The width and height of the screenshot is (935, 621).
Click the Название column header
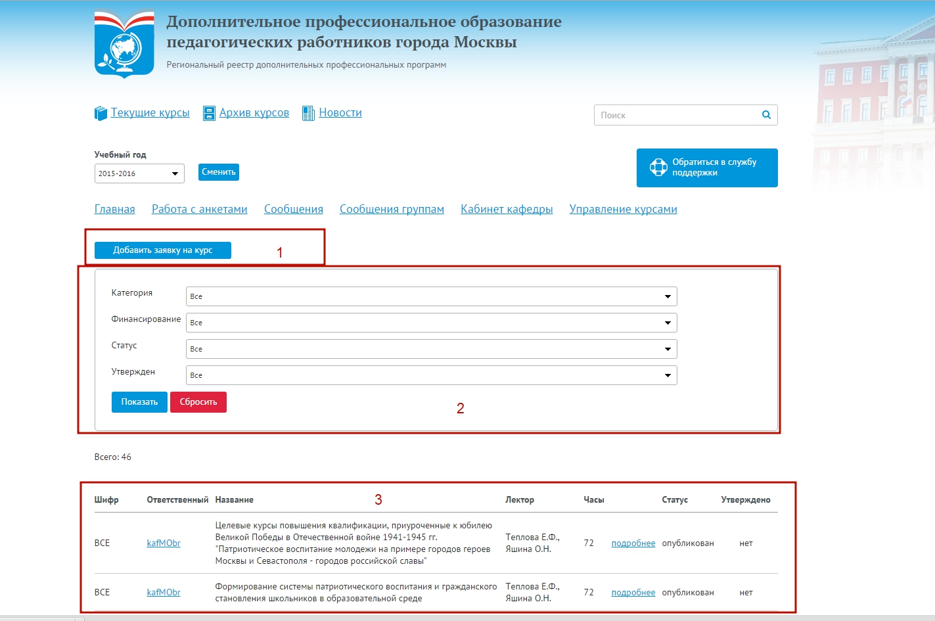pos(235,500)
